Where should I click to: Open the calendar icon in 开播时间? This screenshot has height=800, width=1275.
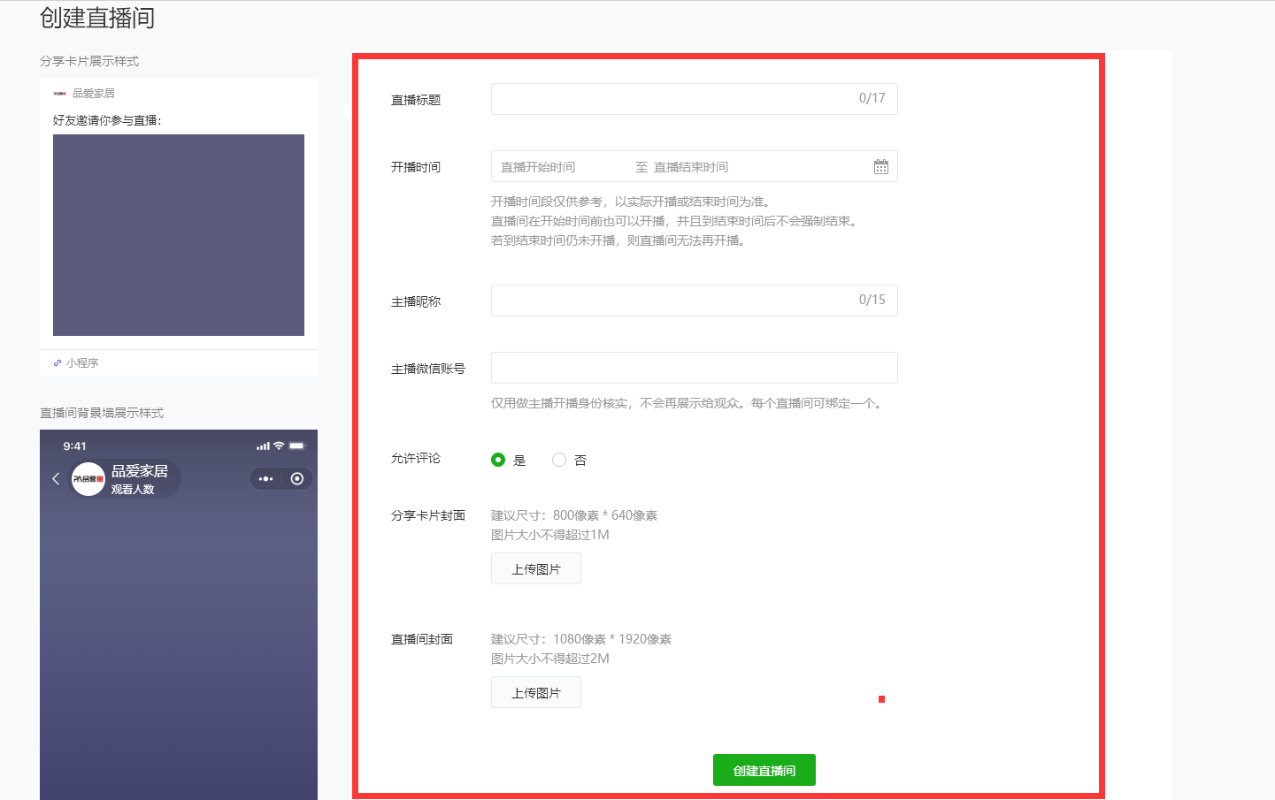[x=880, y=167]
